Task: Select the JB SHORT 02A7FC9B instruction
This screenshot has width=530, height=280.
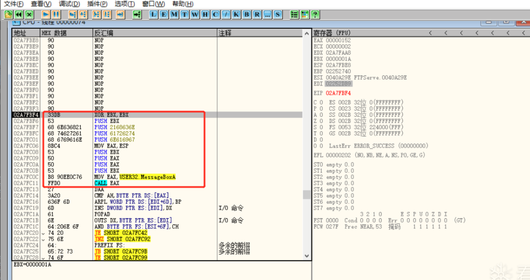Action: pos(121,251)
